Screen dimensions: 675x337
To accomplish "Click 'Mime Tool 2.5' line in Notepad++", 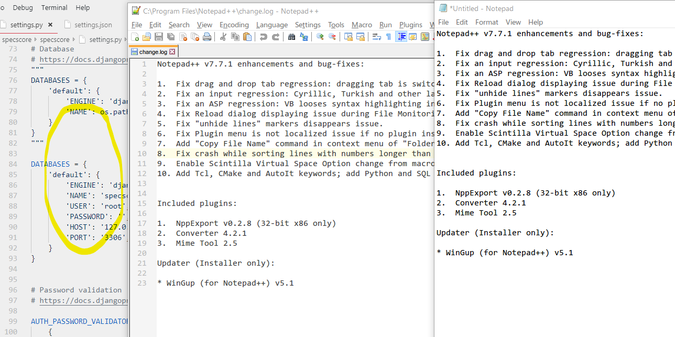I will (197, 243).
